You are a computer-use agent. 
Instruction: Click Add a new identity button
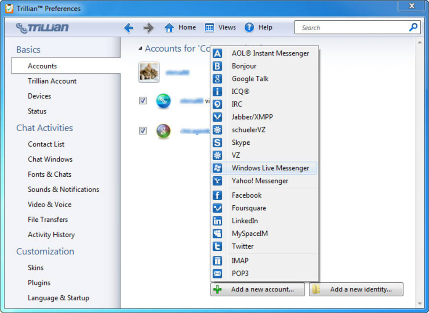(x=356, y=289)
